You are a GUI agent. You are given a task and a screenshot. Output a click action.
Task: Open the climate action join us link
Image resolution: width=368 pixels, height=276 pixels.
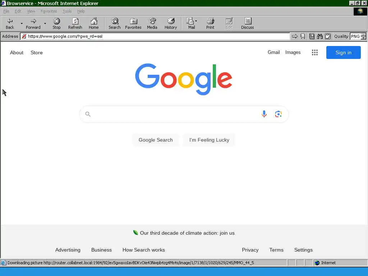[187, 233]
